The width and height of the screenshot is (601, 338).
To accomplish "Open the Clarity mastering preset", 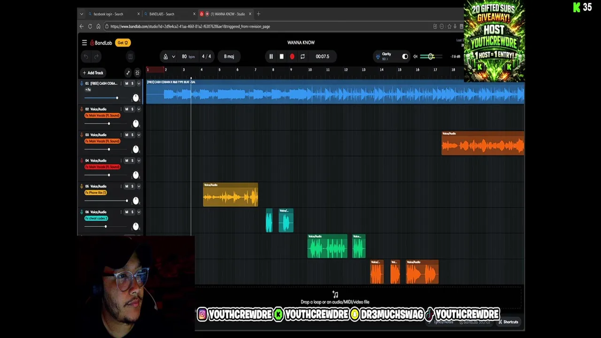I will (386, 56).
